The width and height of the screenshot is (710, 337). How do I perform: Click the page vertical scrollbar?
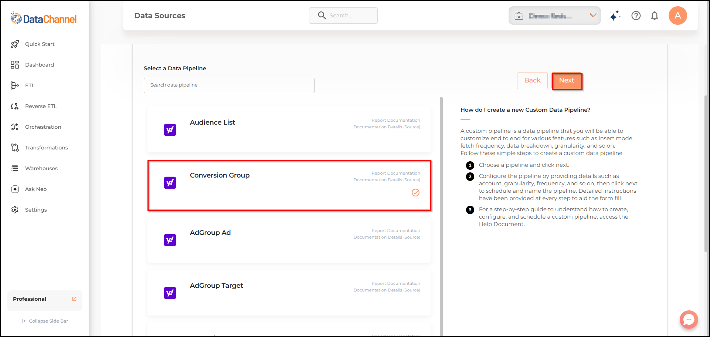pos(706,174)
